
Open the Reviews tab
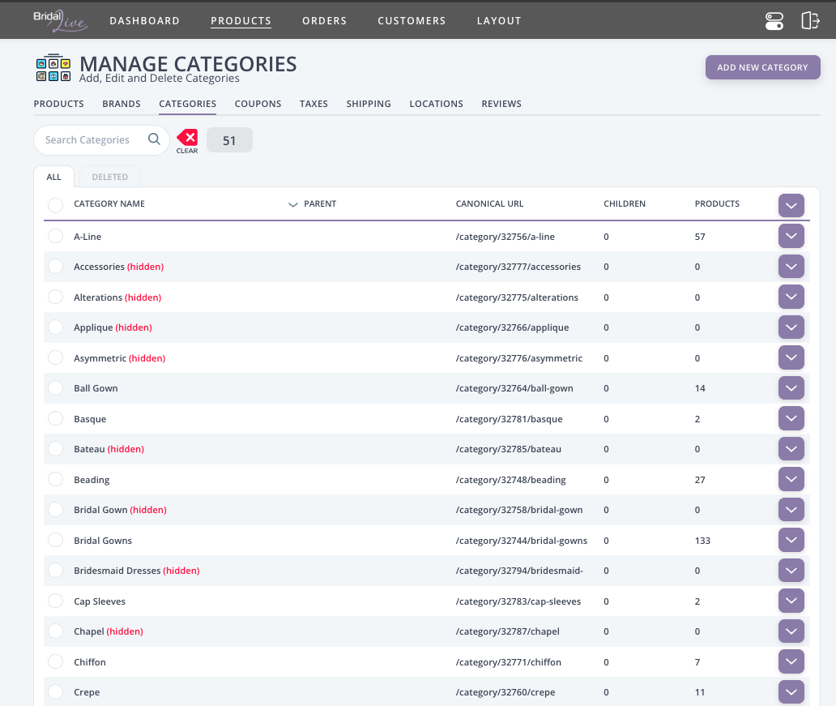tap(501, 104)
